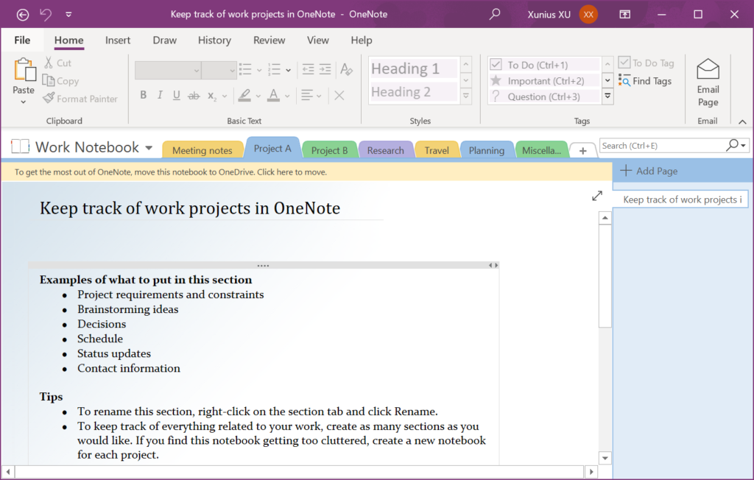754x480 pixels.
Task: Apply the text highlight color
Action: click(244, 95)
